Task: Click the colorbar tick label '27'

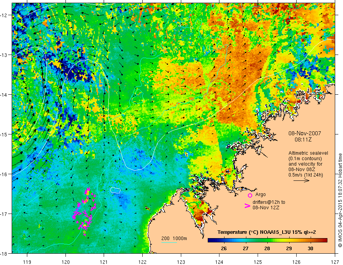Action: point(246,249)
